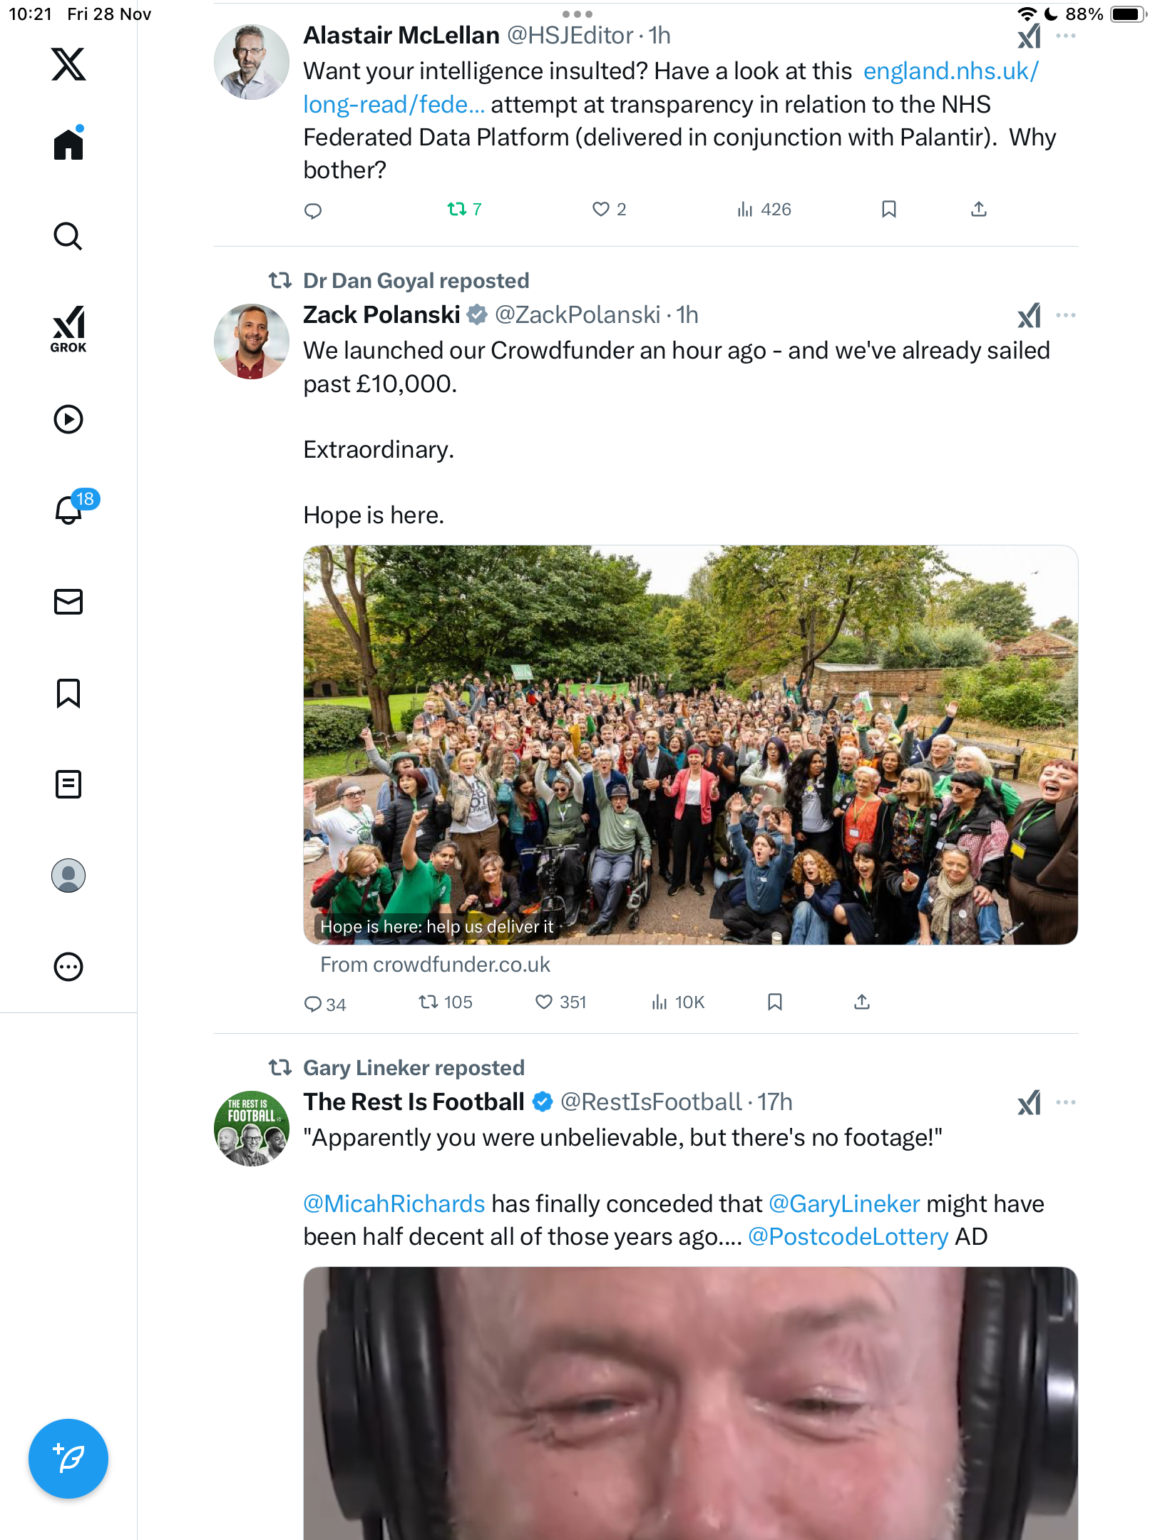The height and width of the screenshot is (1540, 1155).
Task: Open the notifications bell
Action: 68,510
